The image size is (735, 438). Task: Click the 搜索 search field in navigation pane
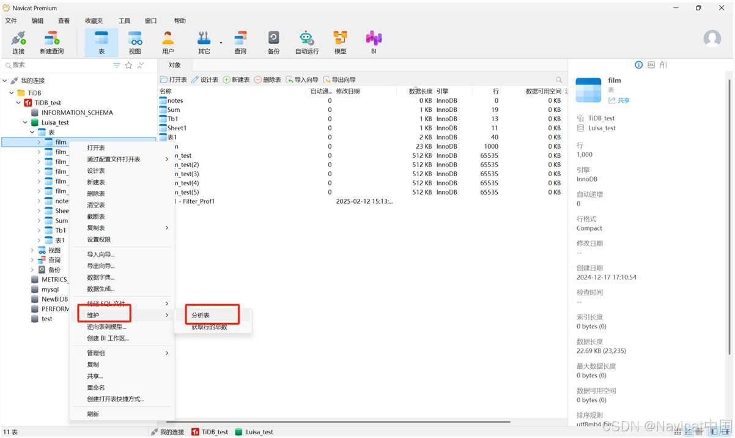point(58,65)
